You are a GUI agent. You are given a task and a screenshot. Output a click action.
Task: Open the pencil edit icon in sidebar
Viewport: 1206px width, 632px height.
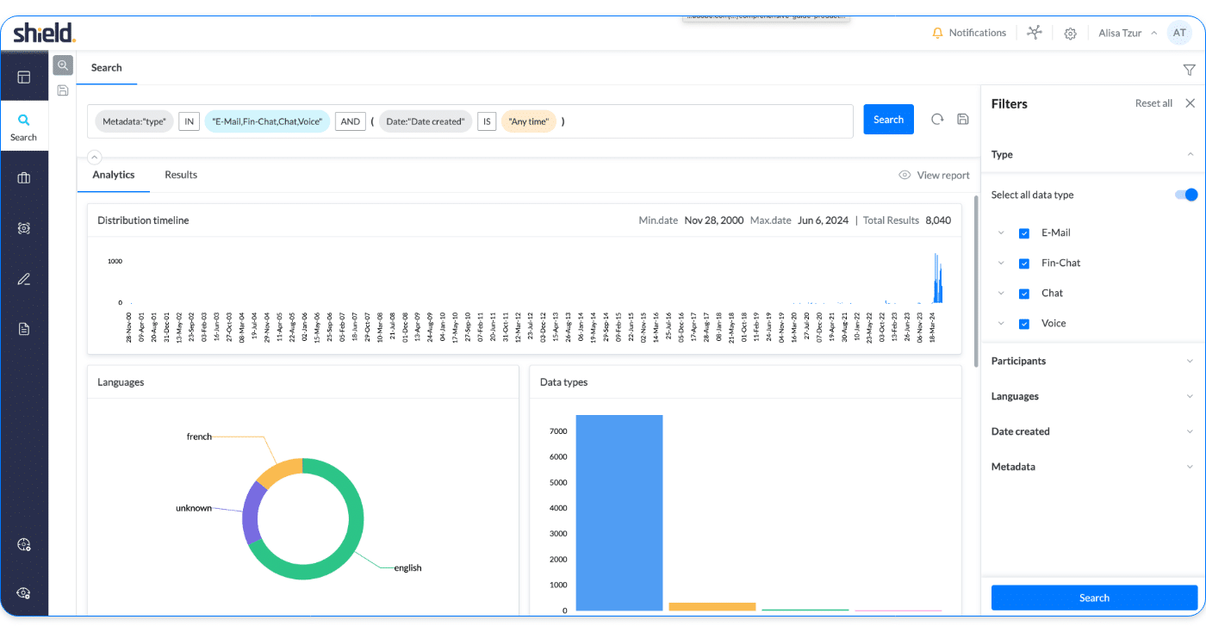pyautogui.click(x=24, y=278)
